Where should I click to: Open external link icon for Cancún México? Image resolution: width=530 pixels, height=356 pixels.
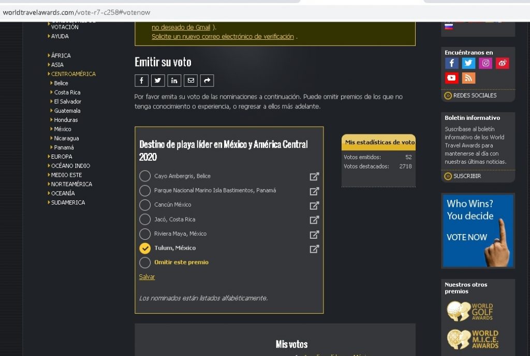[314, 205]
